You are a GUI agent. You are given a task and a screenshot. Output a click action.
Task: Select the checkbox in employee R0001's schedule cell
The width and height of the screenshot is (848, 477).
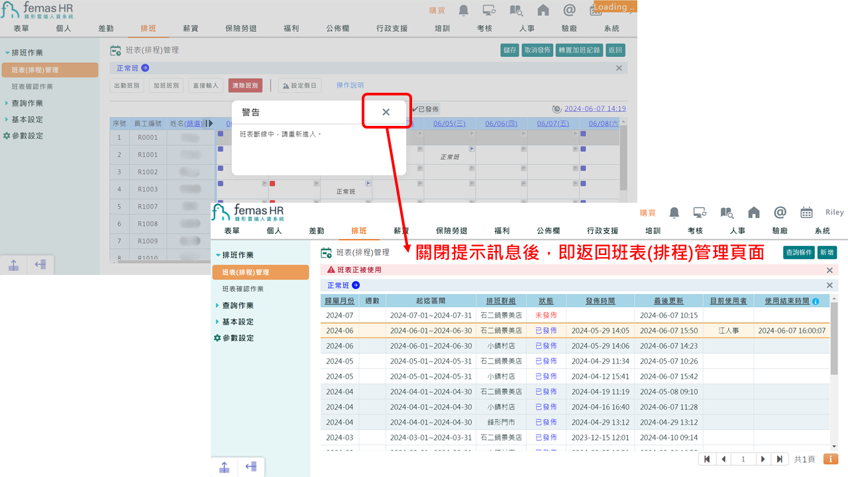pyautogui.click(x=221, y=132)
